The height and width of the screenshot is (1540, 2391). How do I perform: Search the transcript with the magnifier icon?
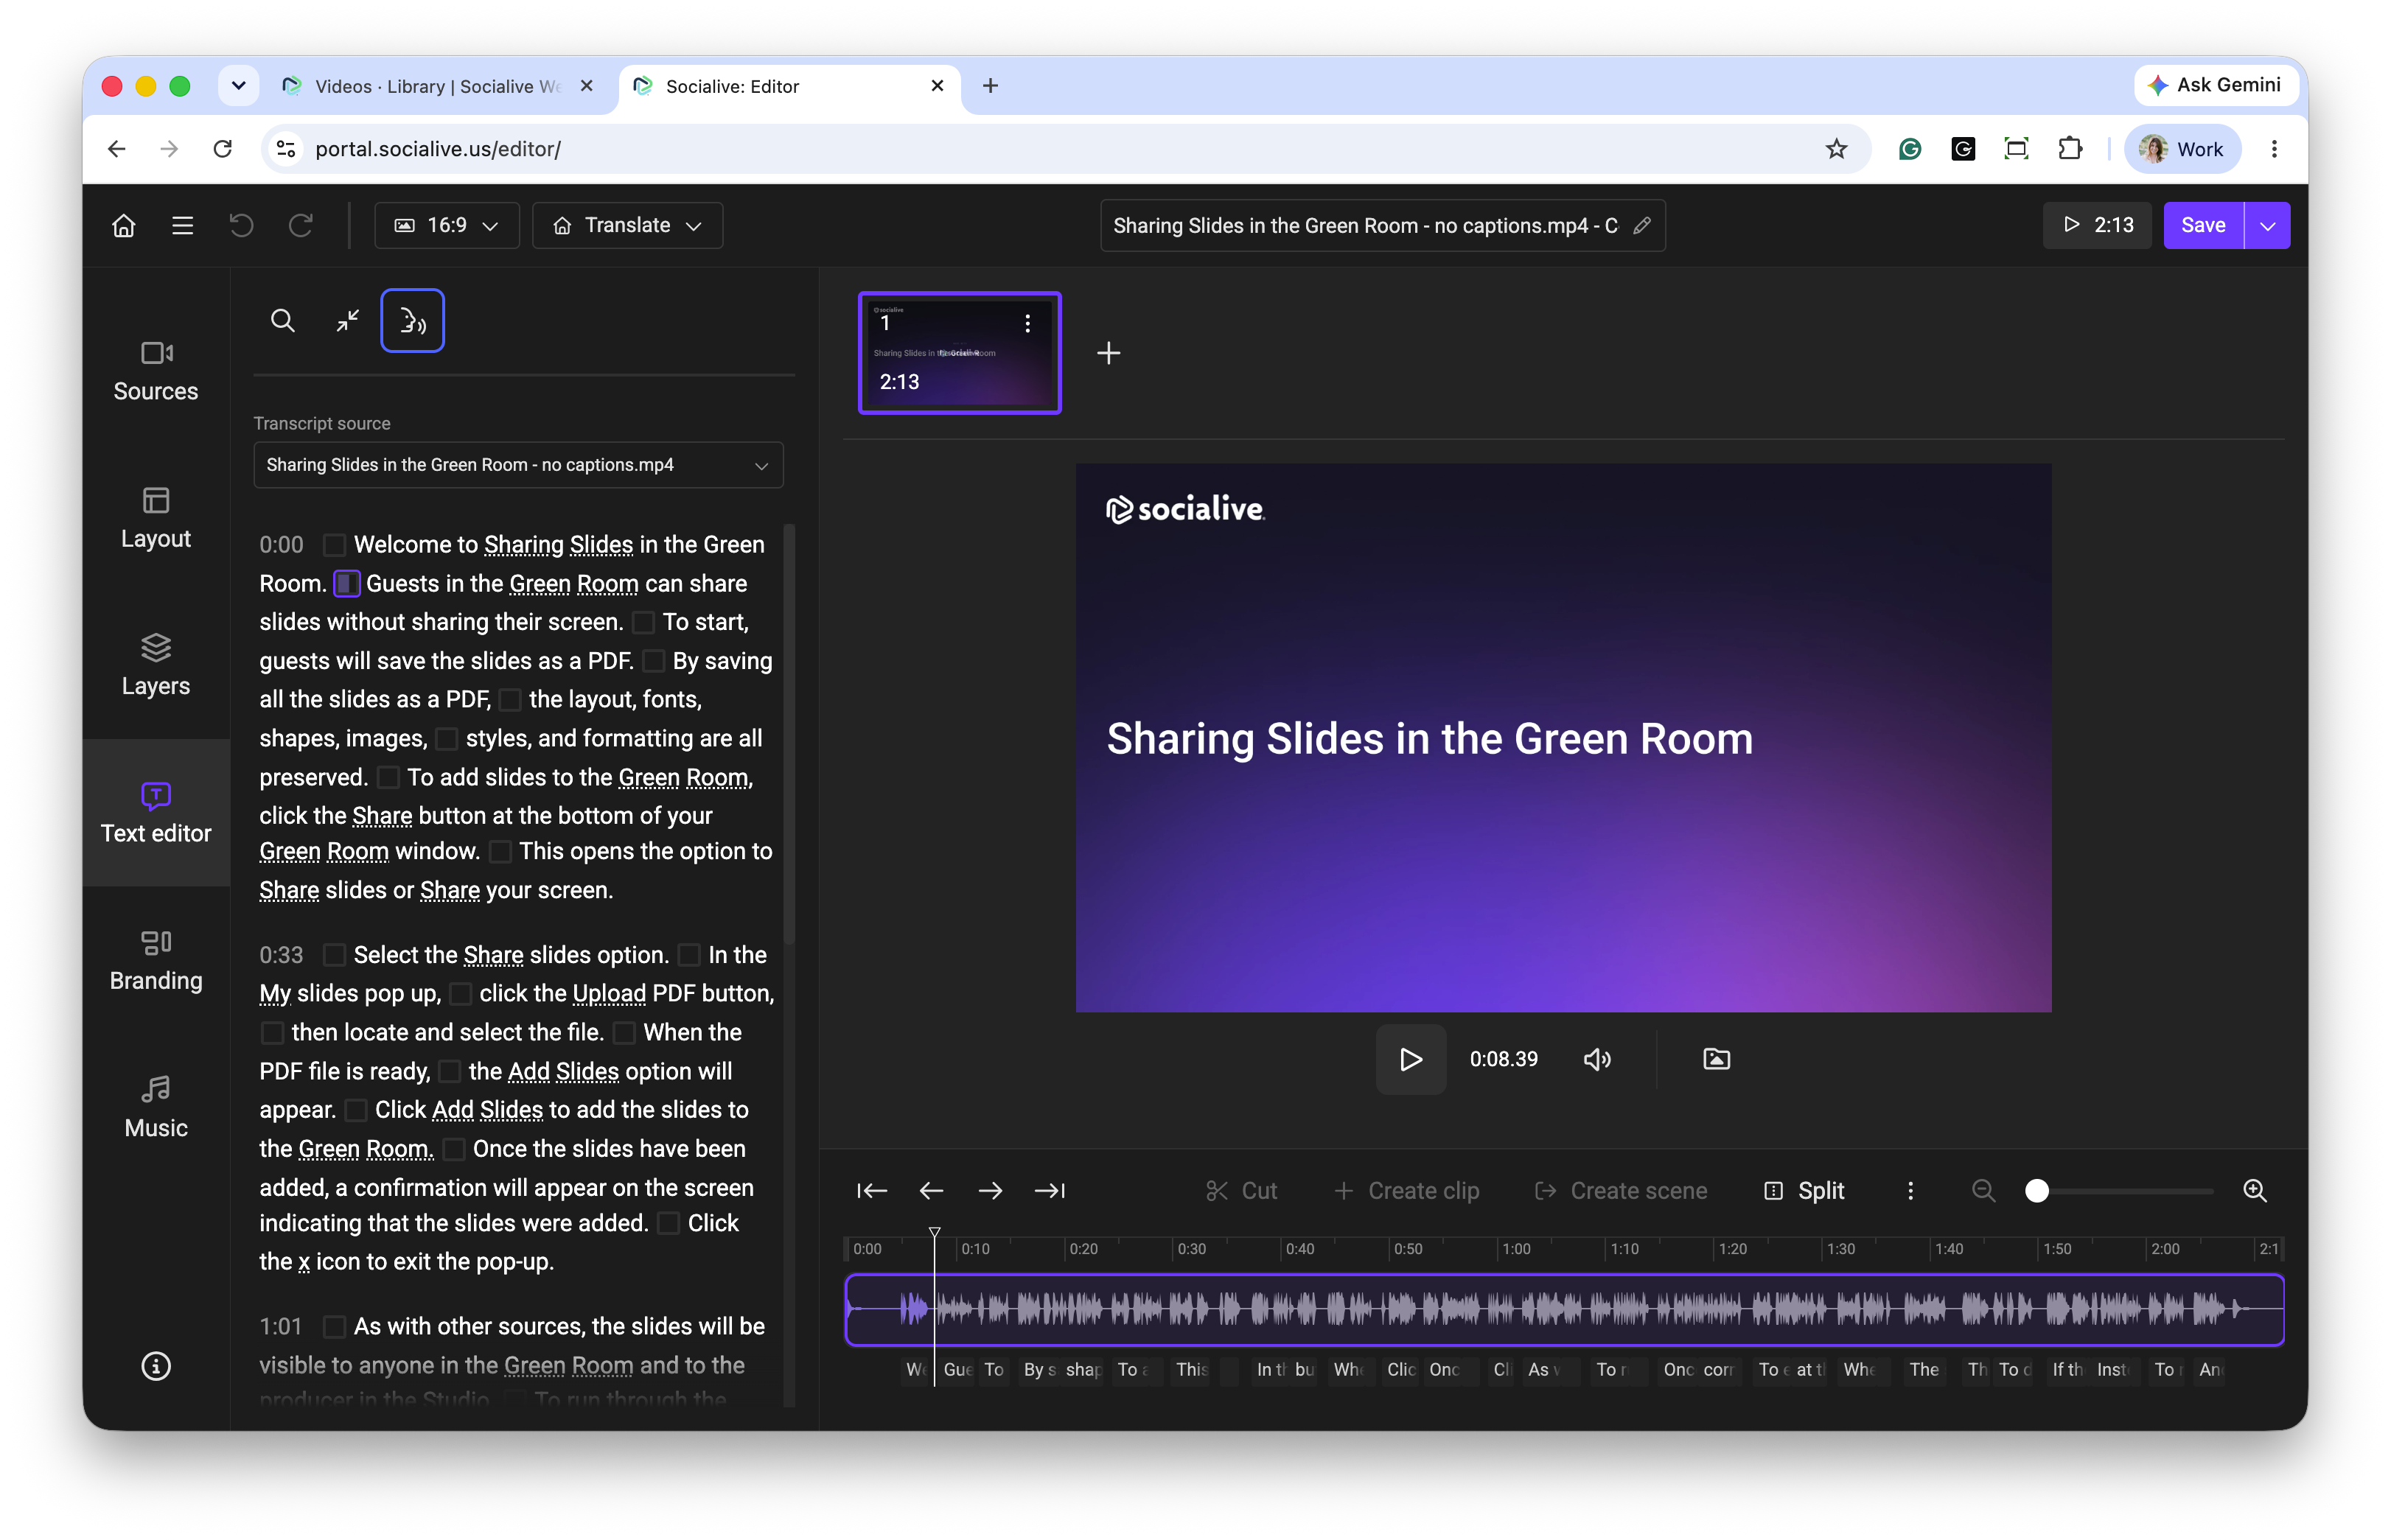[283, 321]
